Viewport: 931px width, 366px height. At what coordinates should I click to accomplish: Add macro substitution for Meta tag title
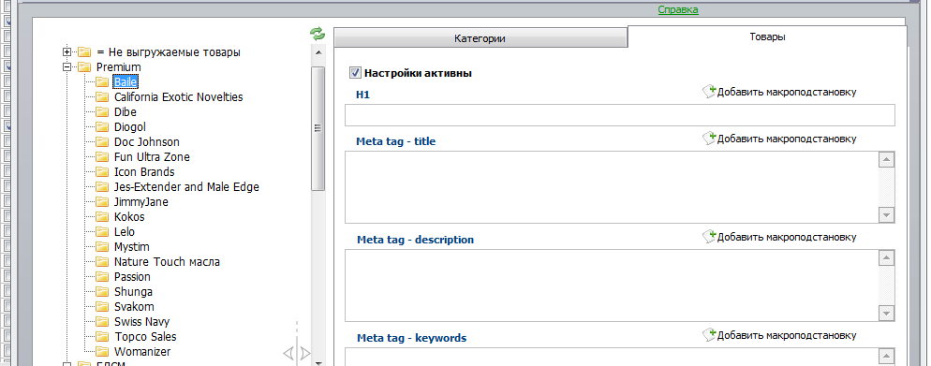tap(787, 139)
